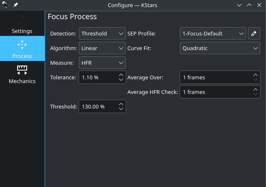
Task: Click the Detection label
Action: click(63, 33)
